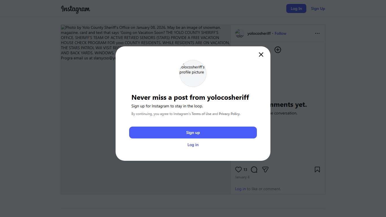
Task: Open the three-dots more options menu
Action: [x=317, y=33]
